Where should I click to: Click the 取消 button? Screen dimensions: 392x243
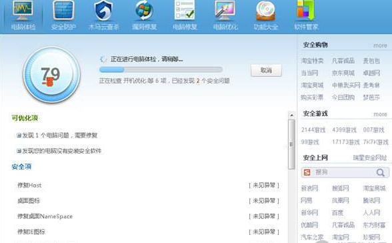point(266,70)
